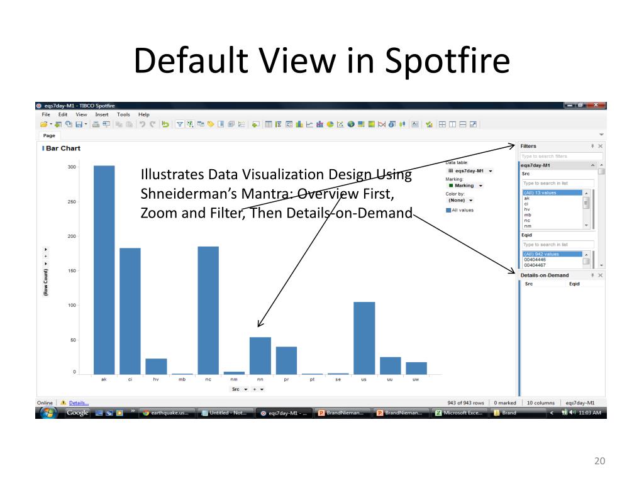Click the evenly tiled layout icon
The width and height of the screenshot is (644, 483).
coord(442,124)
